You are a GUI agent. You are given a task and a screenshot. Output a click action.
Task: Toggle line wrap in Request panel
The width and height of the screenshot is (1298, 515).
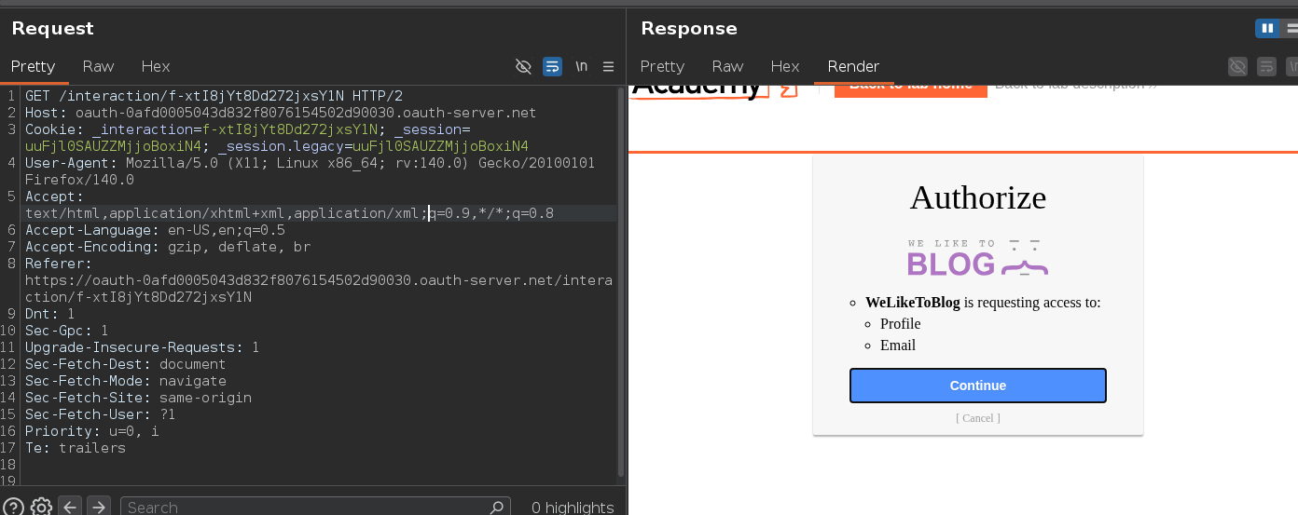point(552,66)
